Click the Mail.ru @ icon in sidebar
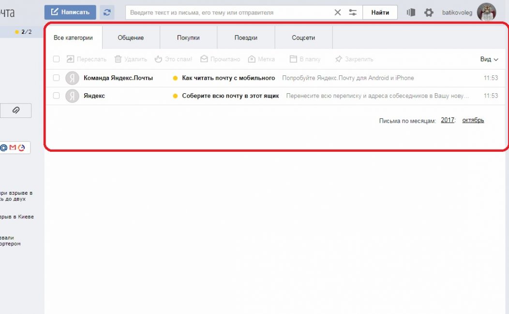 4,148
